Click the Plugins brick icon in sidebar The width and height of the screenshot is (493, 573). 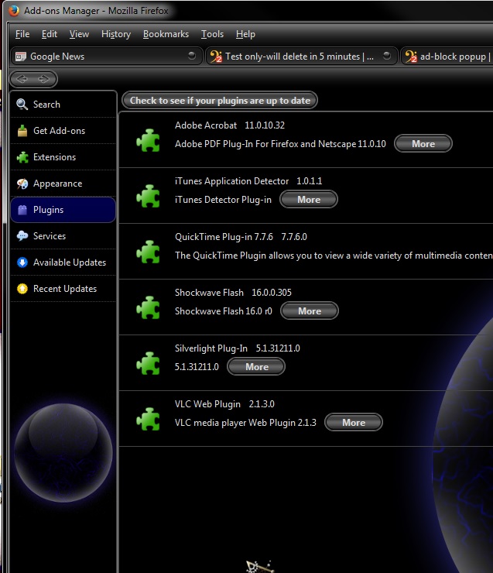pyautogui.click(x=22, y=210)
